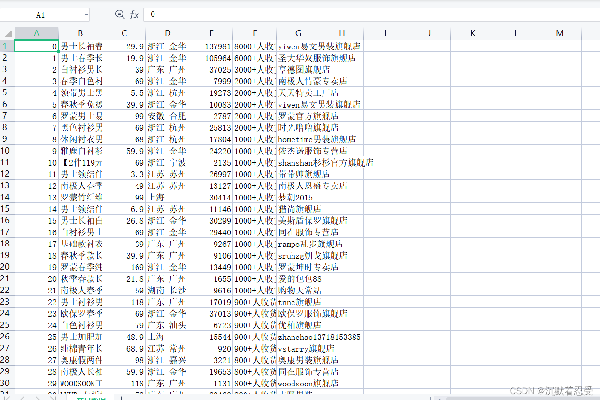Click the price cell 169
Image resolution: width=600 pixels, height=400 pixels.
tap(124, 267)
